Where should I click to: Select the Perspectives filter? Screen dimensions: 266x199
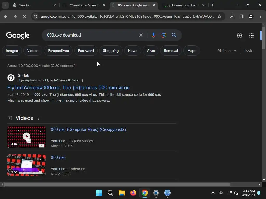coord(58,51)
